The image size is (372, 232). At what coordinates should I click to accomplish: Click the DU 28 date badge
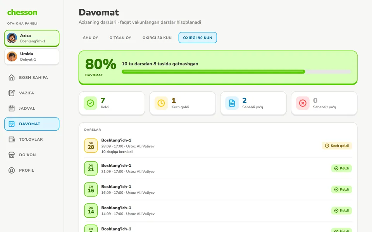click(x=91, y=146)
